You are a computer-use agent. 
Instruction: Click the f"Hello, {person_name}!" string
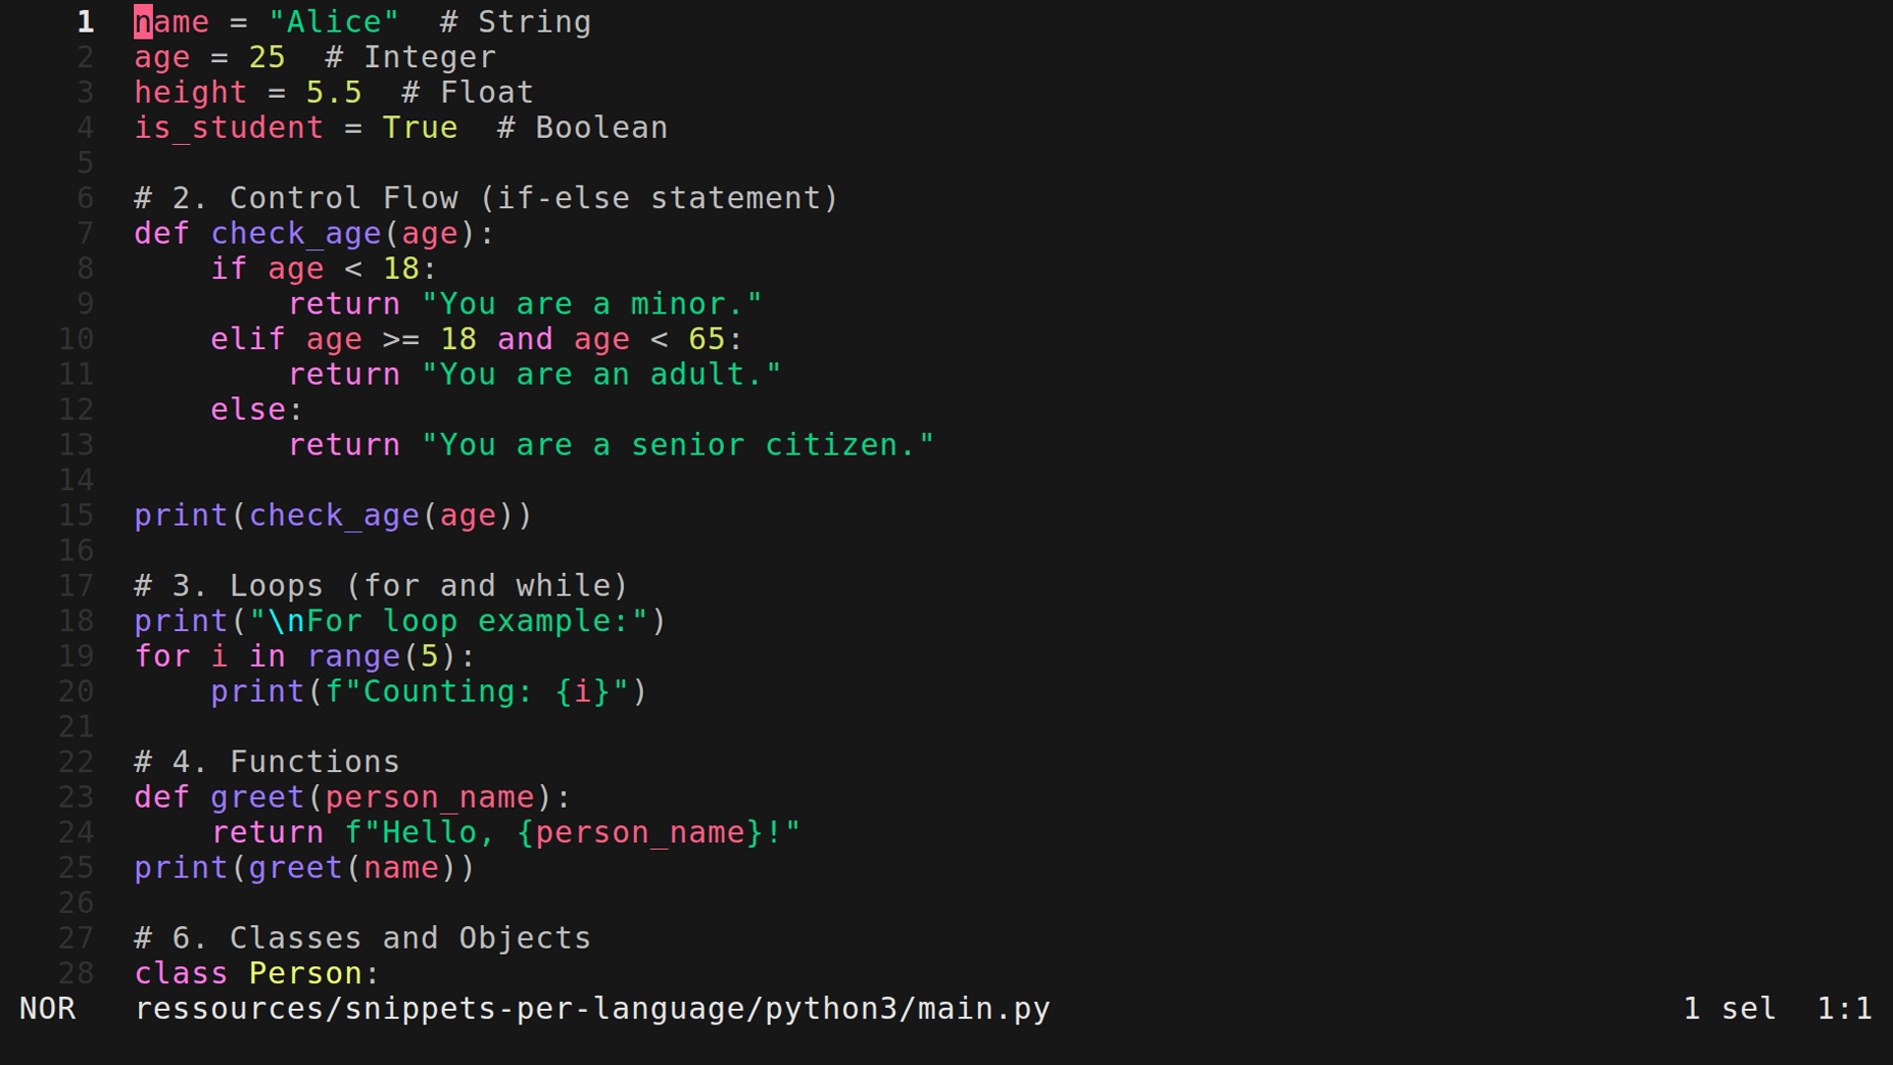[x=573, y=833]
